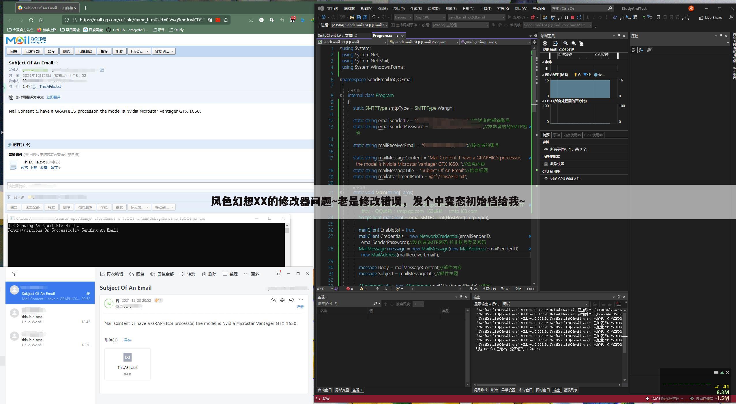
Task: Click top 回复 button in QQ Mail
Action: (14, 51)
